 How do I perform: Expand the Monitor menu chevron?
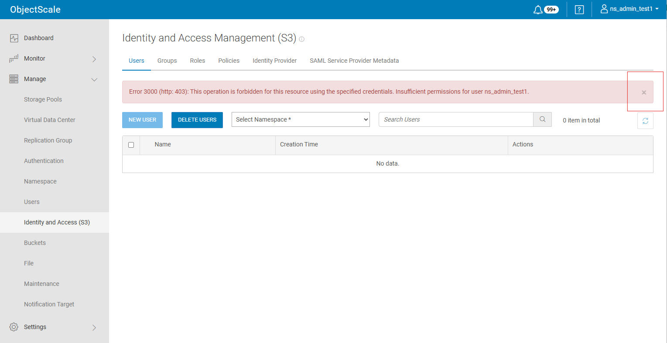[x=94, y=59]
